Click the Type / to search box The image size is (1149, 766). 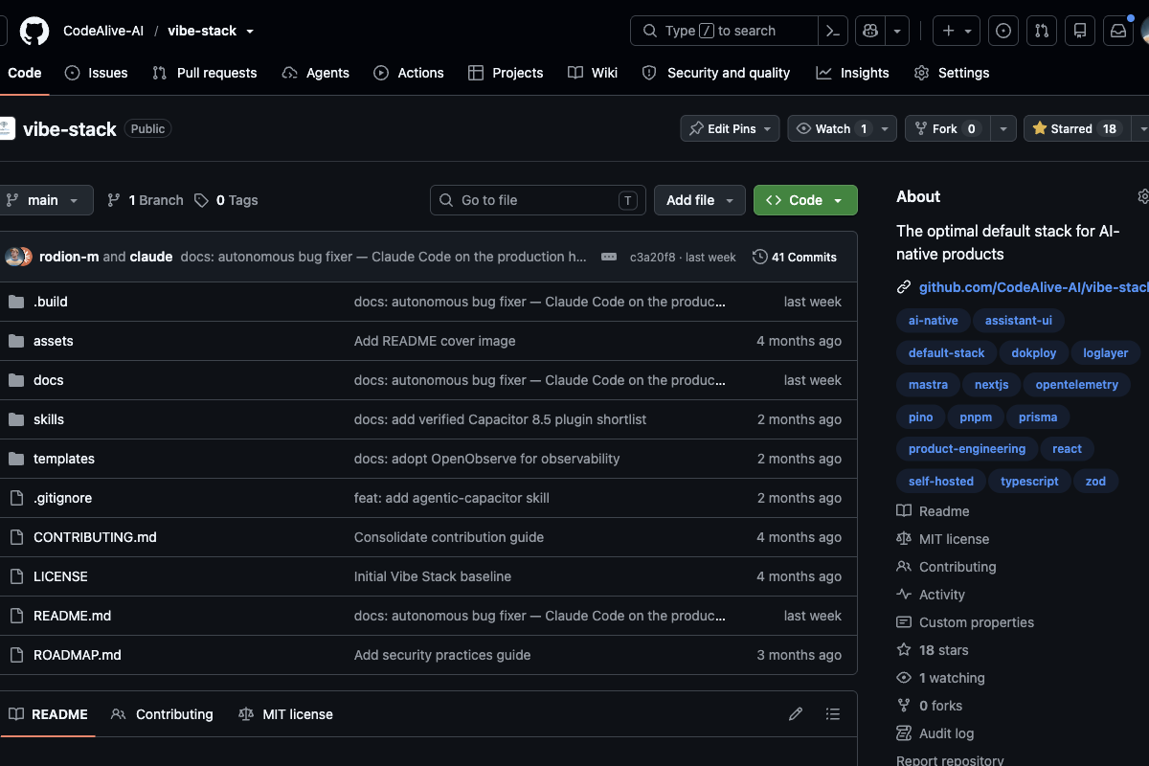pos(725,31)
